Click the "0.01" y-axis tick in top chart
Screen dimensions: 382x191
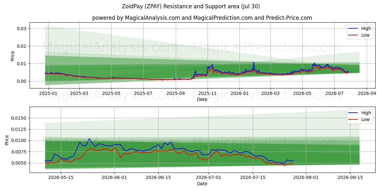[22, 64]
